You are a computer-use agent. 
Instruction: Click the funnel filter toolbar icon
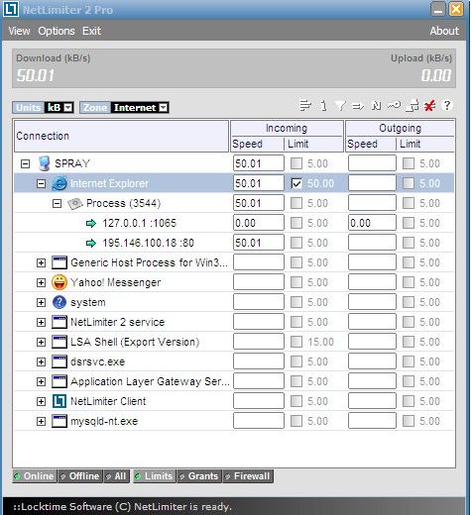pyautogui.click(x=340, y=106)
